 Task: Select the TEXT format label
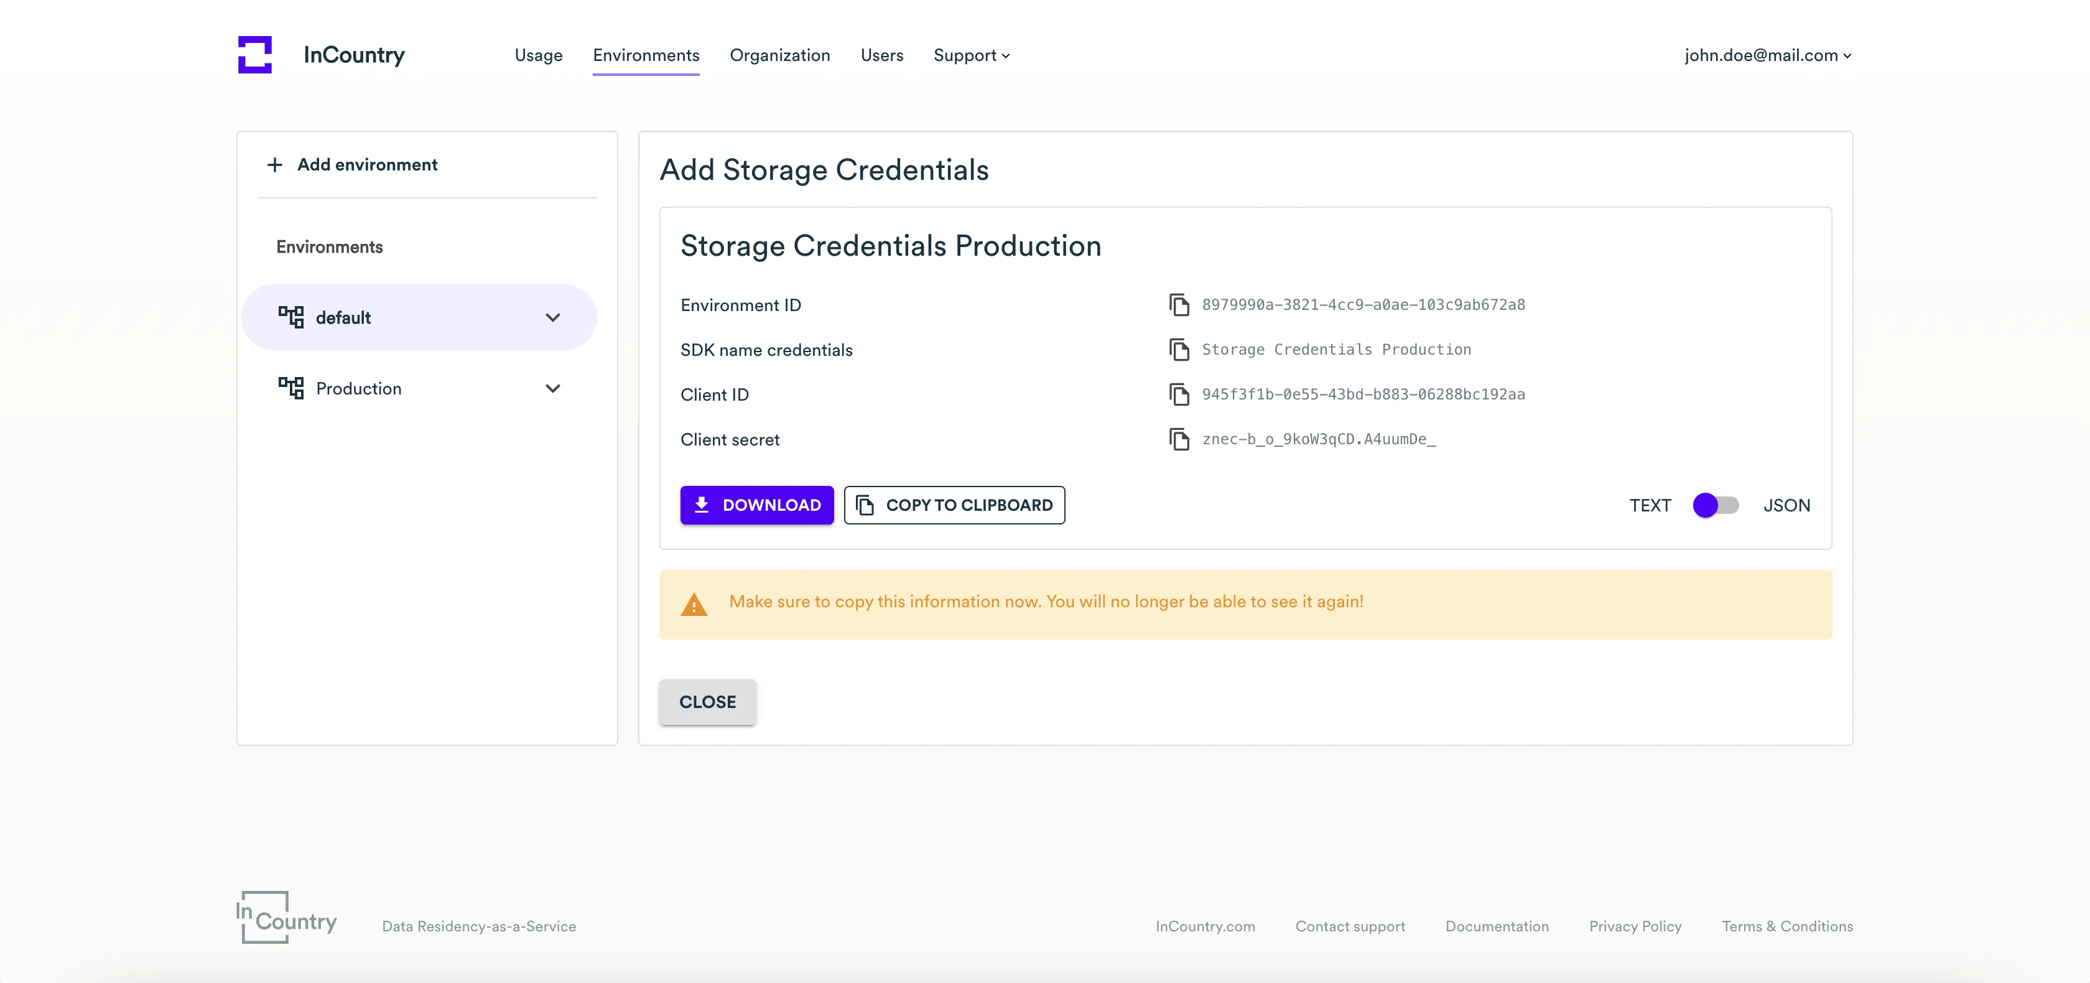(x=1650, y=505)
